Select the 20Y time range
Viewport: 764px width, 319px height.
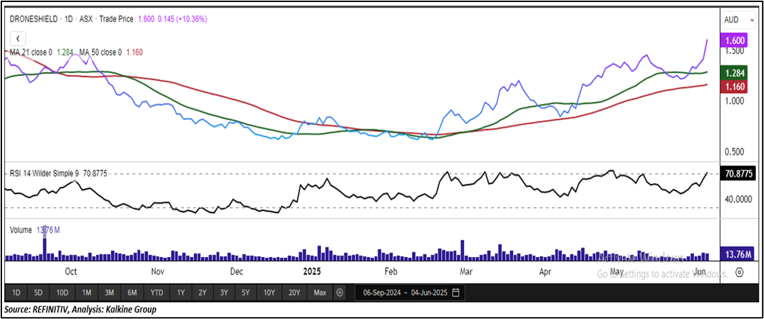tap(295, 293)
